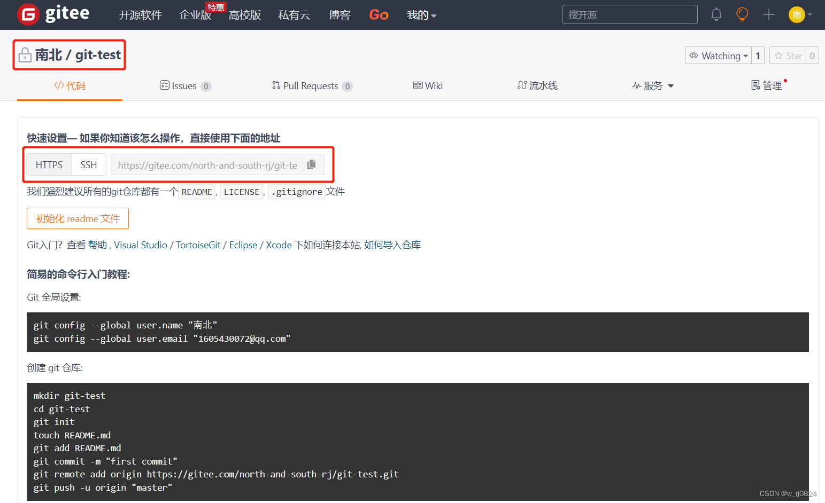Click the 帮助 link
The image size is (825, 503).
98,245
